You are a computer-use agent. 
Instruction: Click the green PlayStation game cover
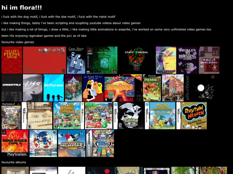pos(102,60)
